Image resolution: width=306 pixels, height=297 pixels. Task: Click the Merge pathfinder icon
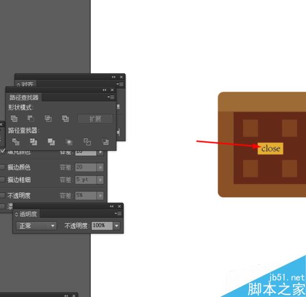[x=51, y=142]
